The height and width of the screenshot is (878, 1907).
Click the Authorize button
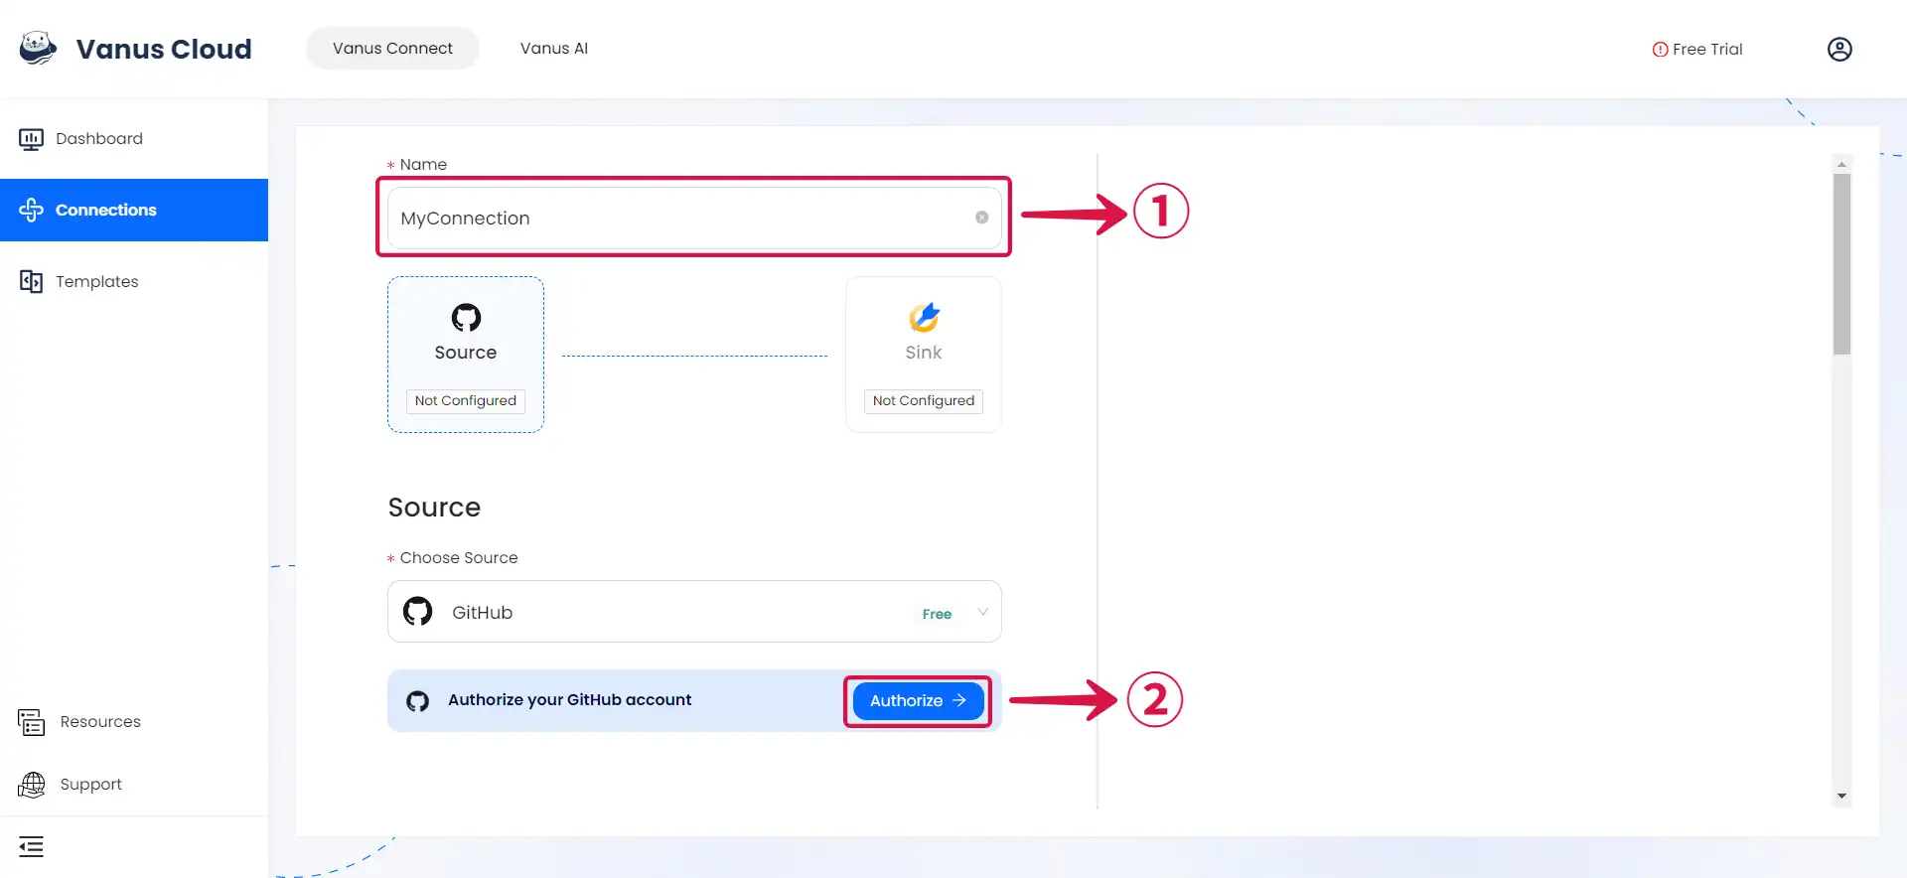coord(918,701)
